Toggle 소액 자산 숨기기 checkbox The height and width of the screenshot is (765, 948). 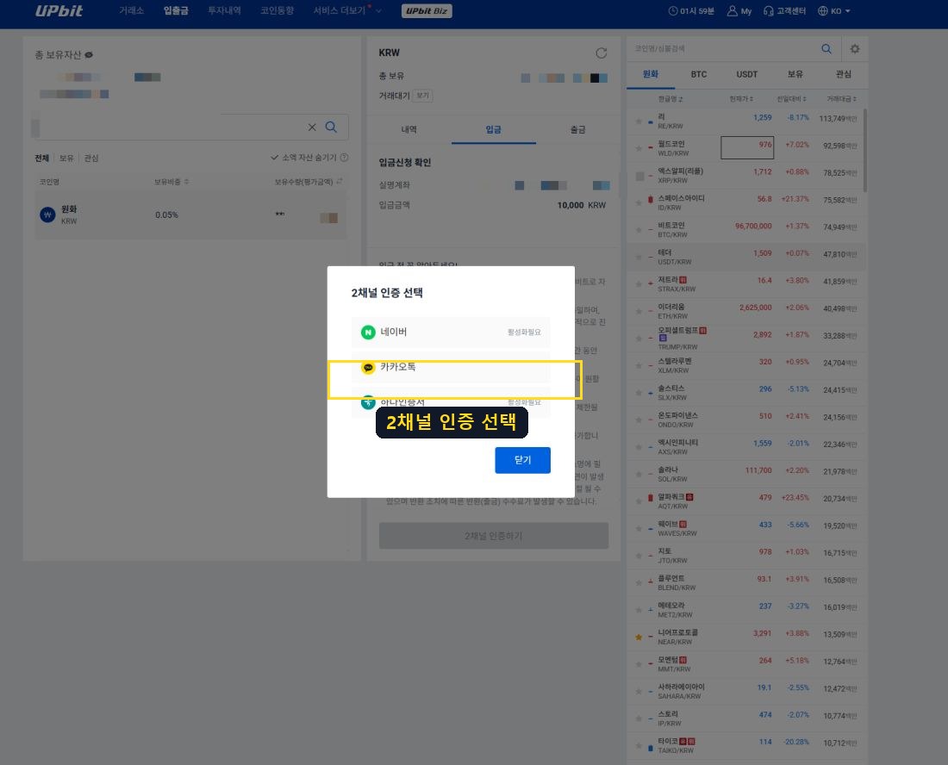[x=303, y=158]
